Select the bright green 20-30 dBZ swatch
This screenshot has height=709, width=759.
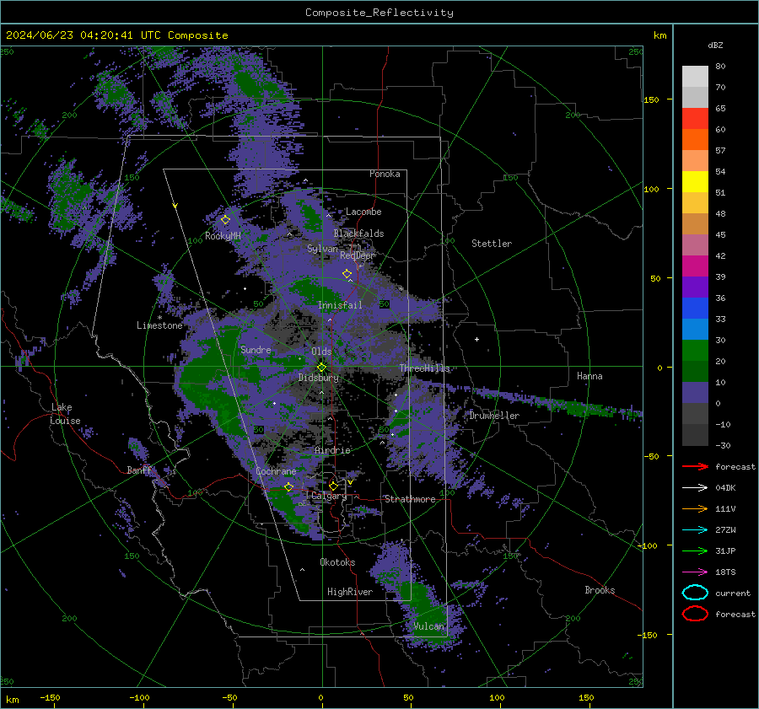coord(695,351)
